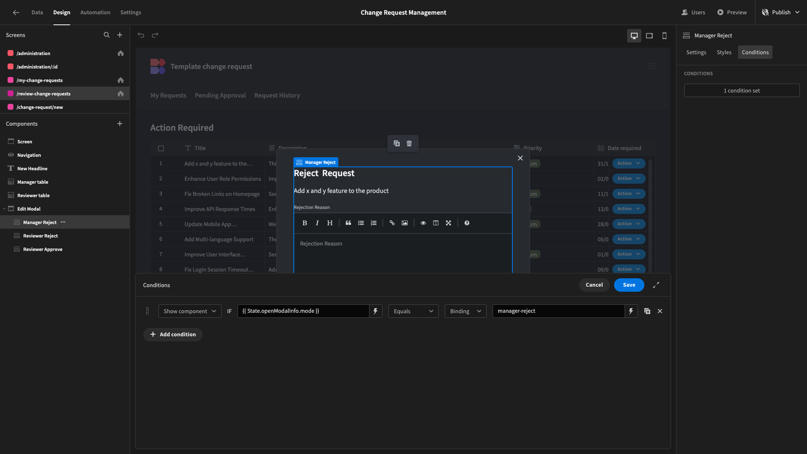Edit the State.openModalInfo.mode binding field
Viewport: 807px width, 454px height.
coord(303,311)
